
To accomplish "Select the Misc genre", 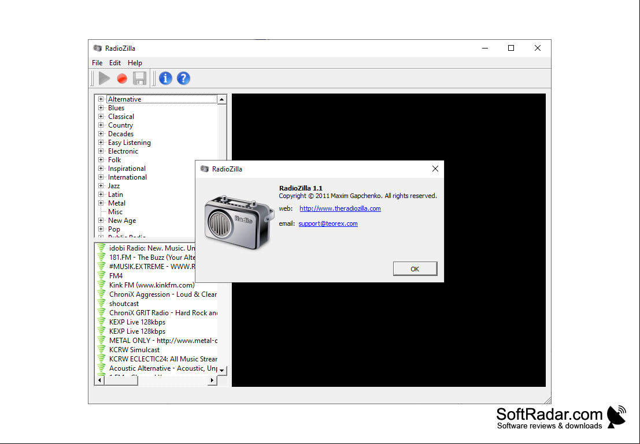I will [x=115, y=211].
